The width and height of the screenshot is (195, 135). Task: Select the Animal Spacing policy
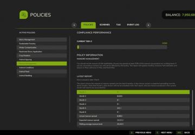(42, 60)
